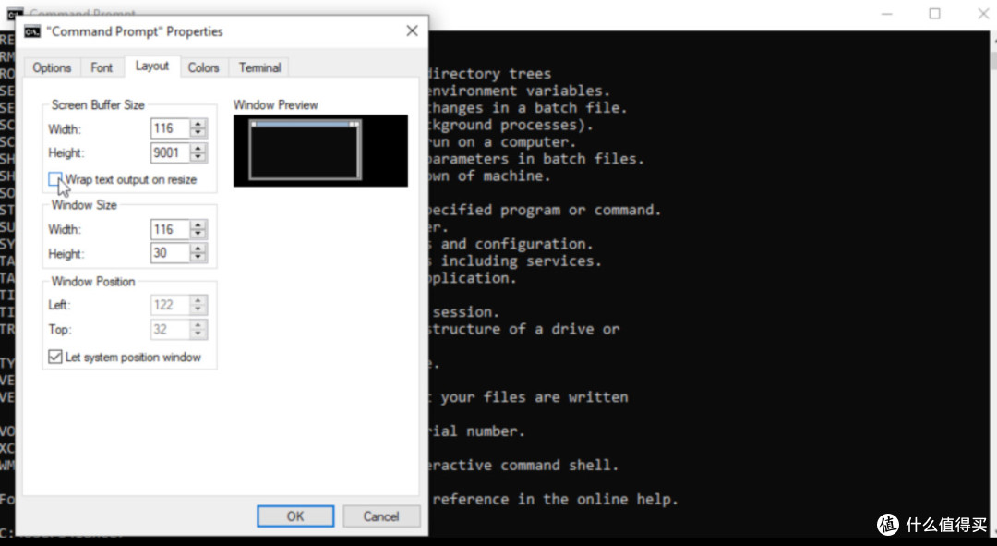Click the Properties dialog title bar icon
This screenshot has height=546, width=997.
(32, 31)
